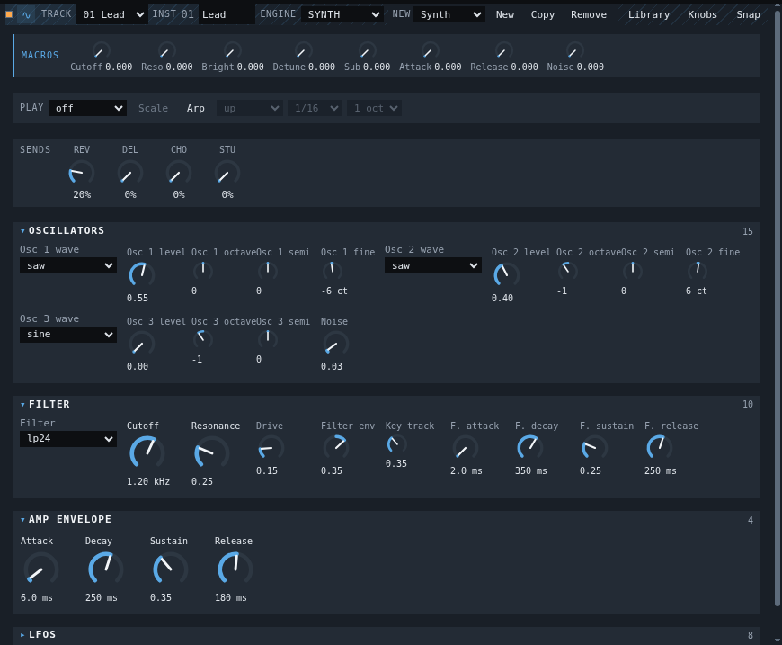The height and width of the screenshot is (645, 782).
Task: Click the Osc 3 octave knob
Action: (203, 339)
